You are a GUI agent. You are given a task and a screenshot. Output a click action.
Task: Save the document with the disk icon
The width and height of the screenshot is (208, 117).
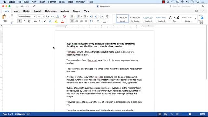(17, 6)
